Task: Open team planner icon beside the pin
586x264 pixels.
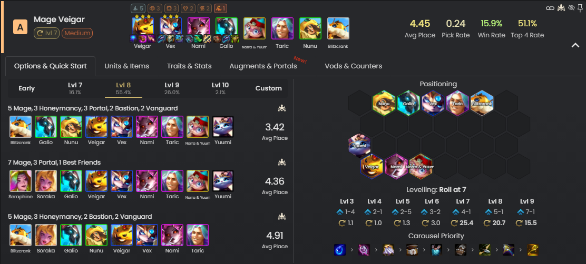Action: pos(561,8)
